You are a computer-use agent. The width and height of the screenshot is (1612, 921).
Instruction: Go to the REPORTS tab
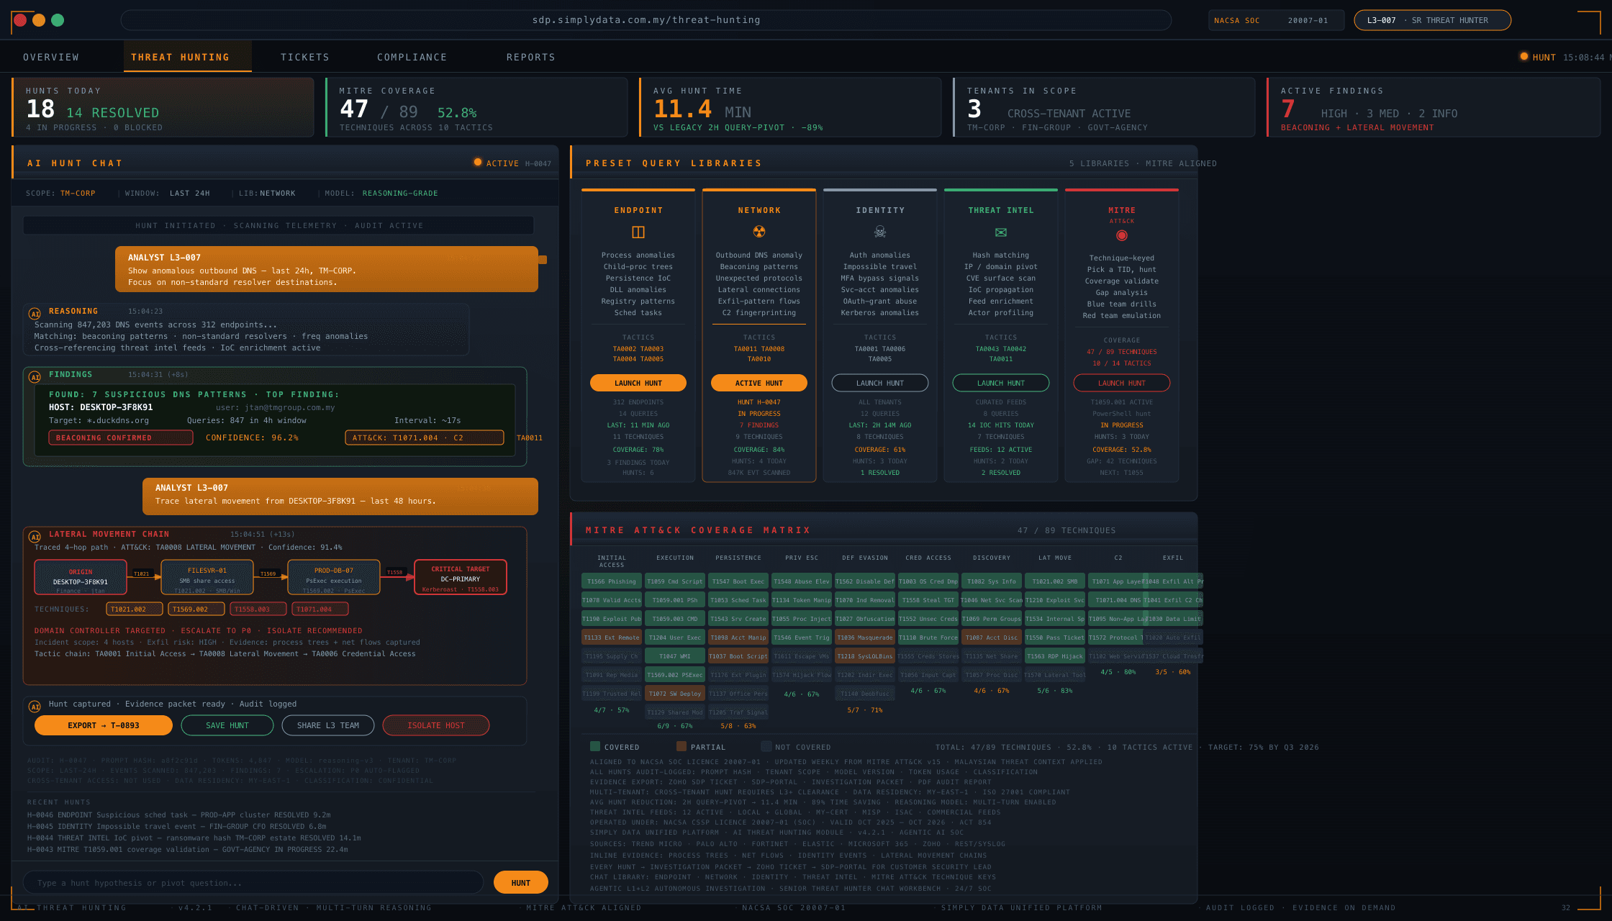pos(531,57)
